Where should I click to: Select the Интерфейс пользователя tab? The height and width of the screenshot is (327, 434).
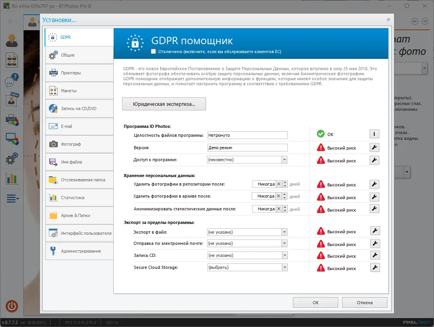click(79, 233)
